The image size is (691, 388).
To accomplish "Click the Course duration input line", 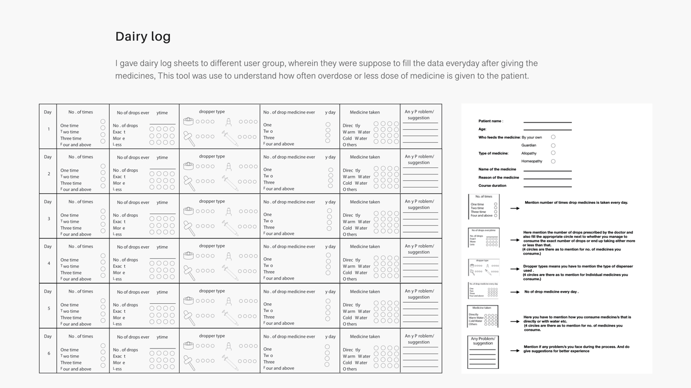I will tap(548, 186).
